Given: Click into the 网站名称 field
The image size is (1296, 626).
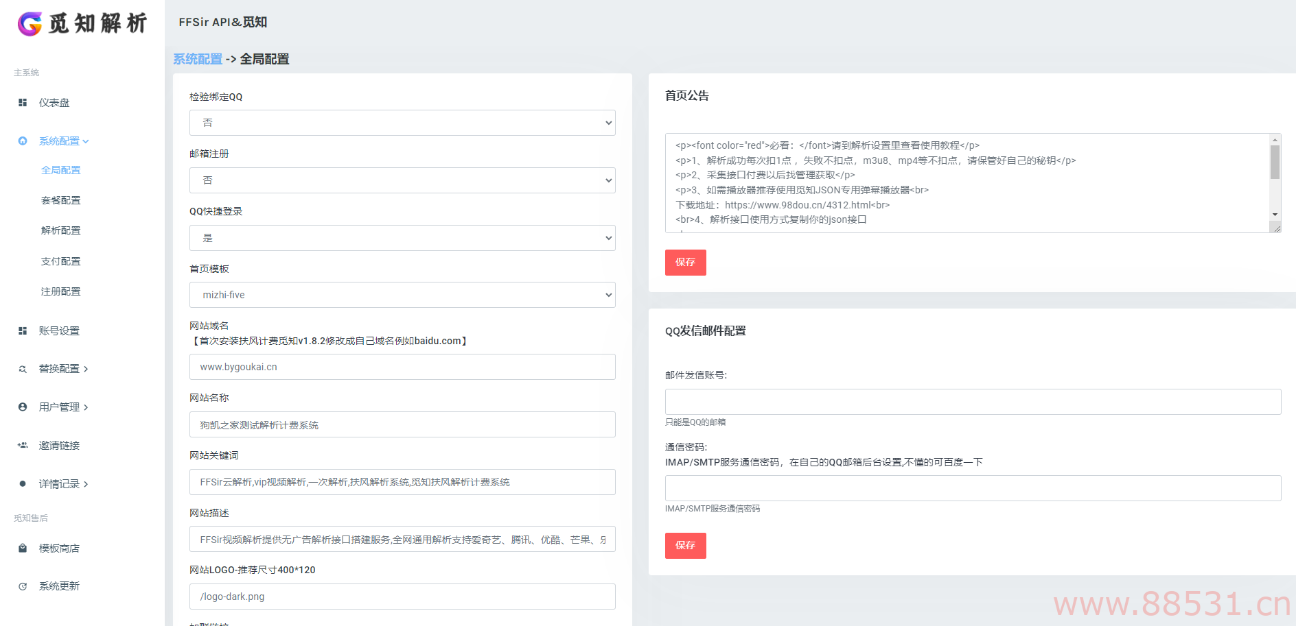Looking at the screenshot, I should pos(402,424).
